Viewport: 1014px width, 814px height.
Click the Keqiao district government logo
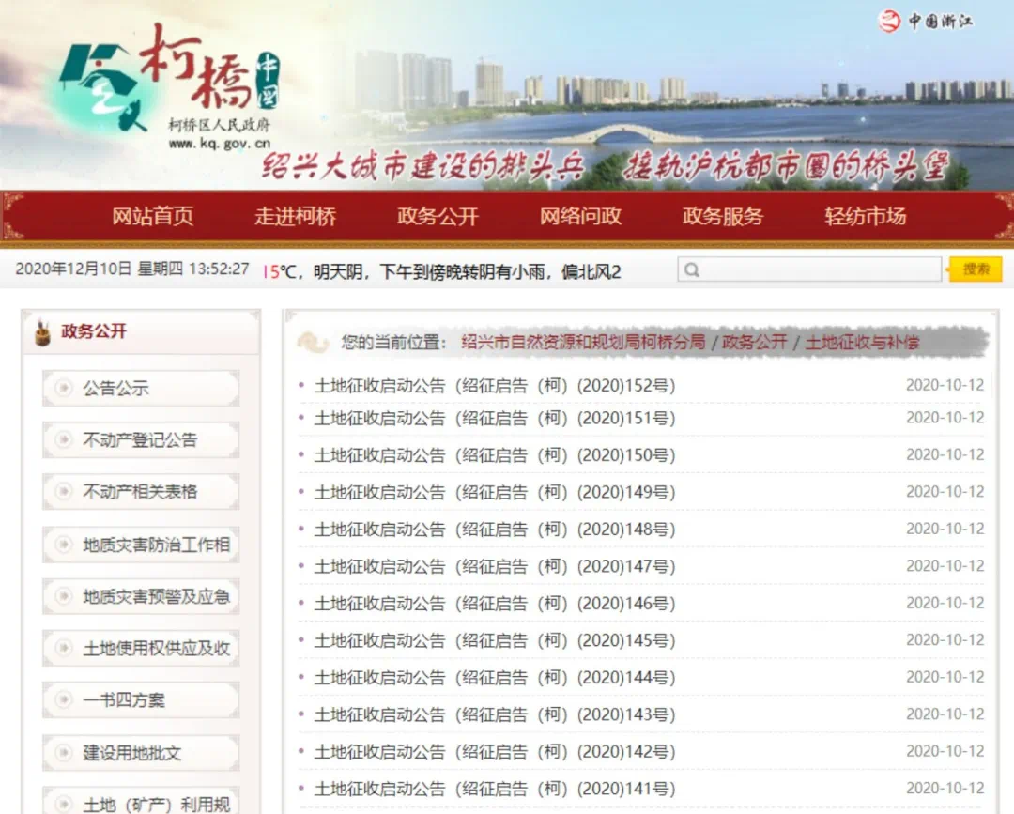tap(169, 84)
